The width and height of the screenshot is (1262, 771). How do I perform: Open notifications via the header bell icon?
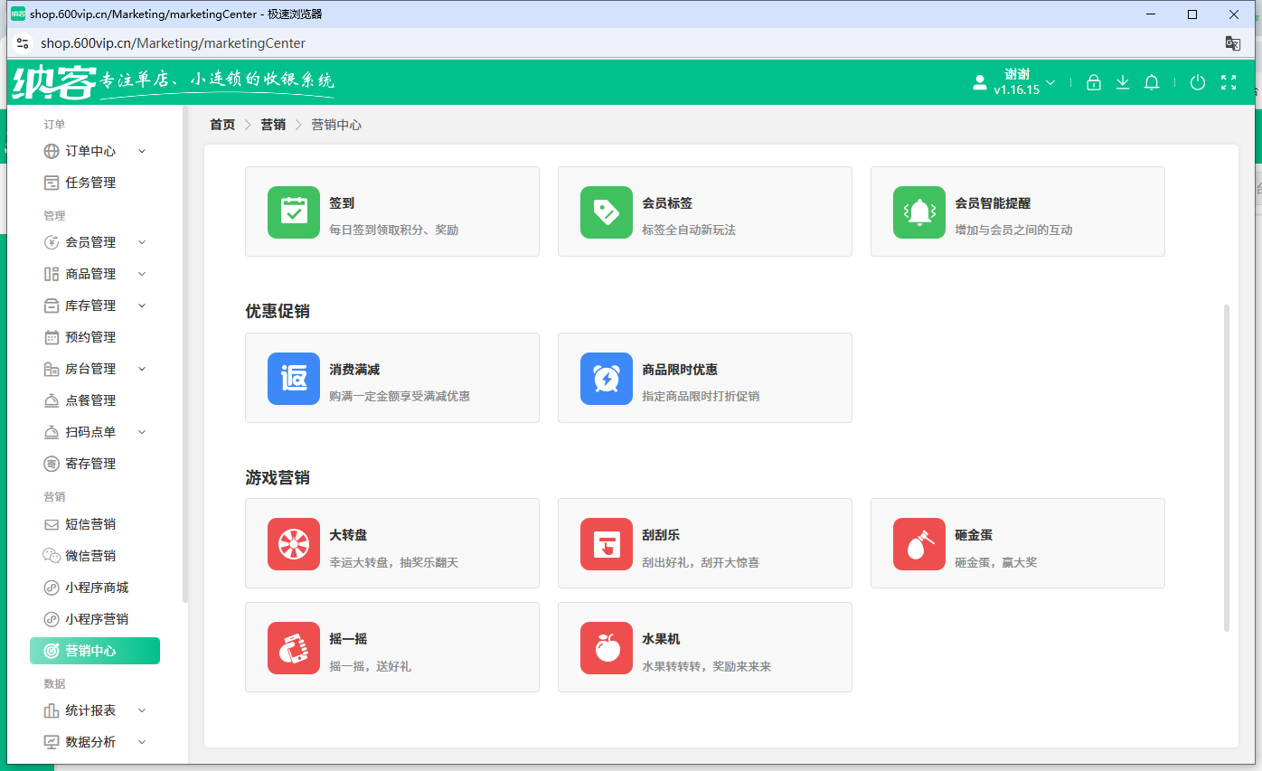click(1152, 82)
